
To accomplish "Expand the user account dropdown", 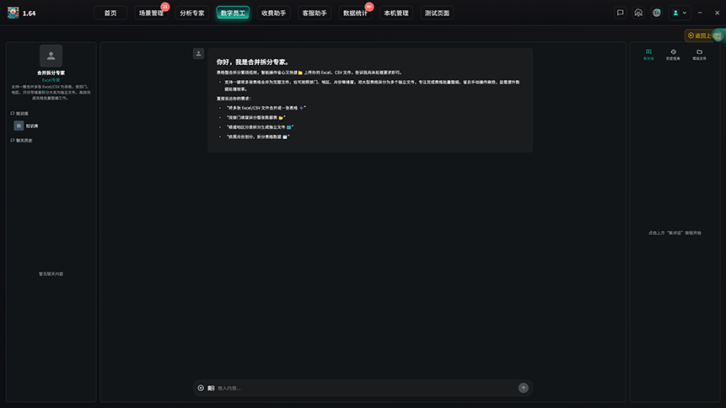I will point(680,13).
